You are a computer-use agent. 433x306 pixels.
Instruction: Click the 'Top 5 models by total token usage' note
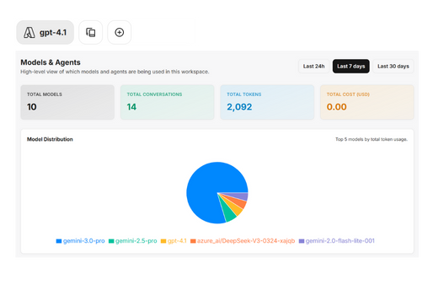click(x=372, y=139)
